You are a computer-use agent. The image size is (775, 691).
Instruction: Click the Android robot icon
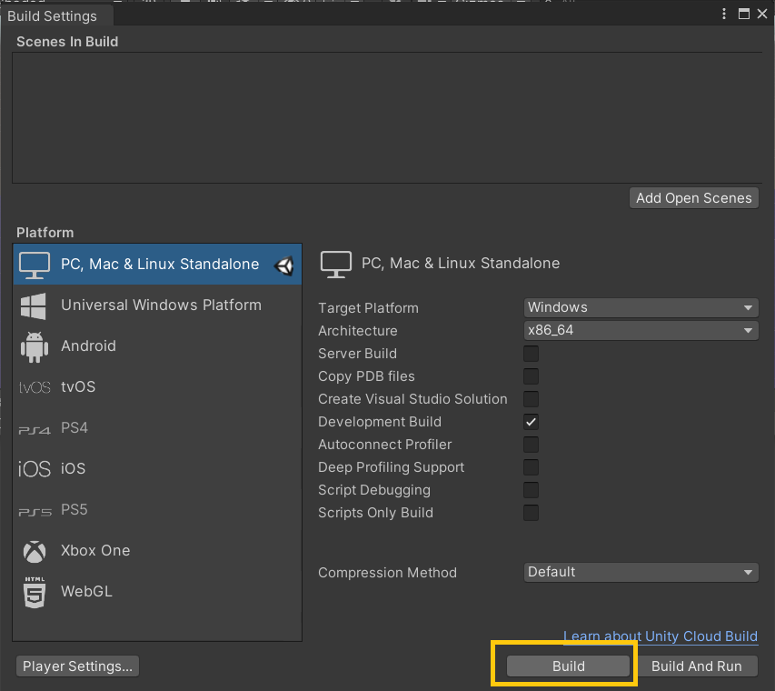pos(35,346)
